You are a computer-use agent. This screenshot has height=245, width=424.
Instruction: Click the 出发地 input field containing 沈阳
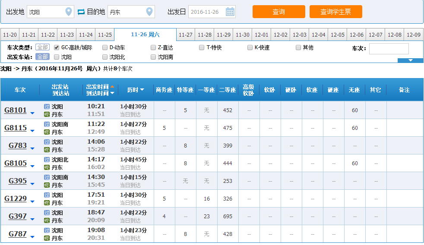click(50, 12)
